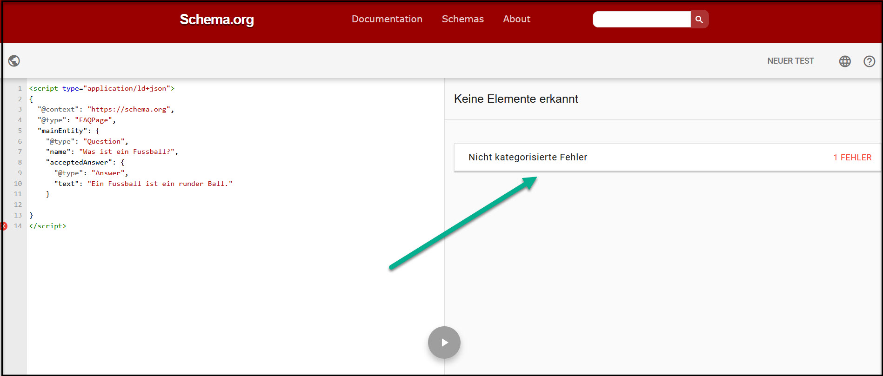Run the test with the play button
The height and width of the screenshot is (376, 883).
coord(444,343)
